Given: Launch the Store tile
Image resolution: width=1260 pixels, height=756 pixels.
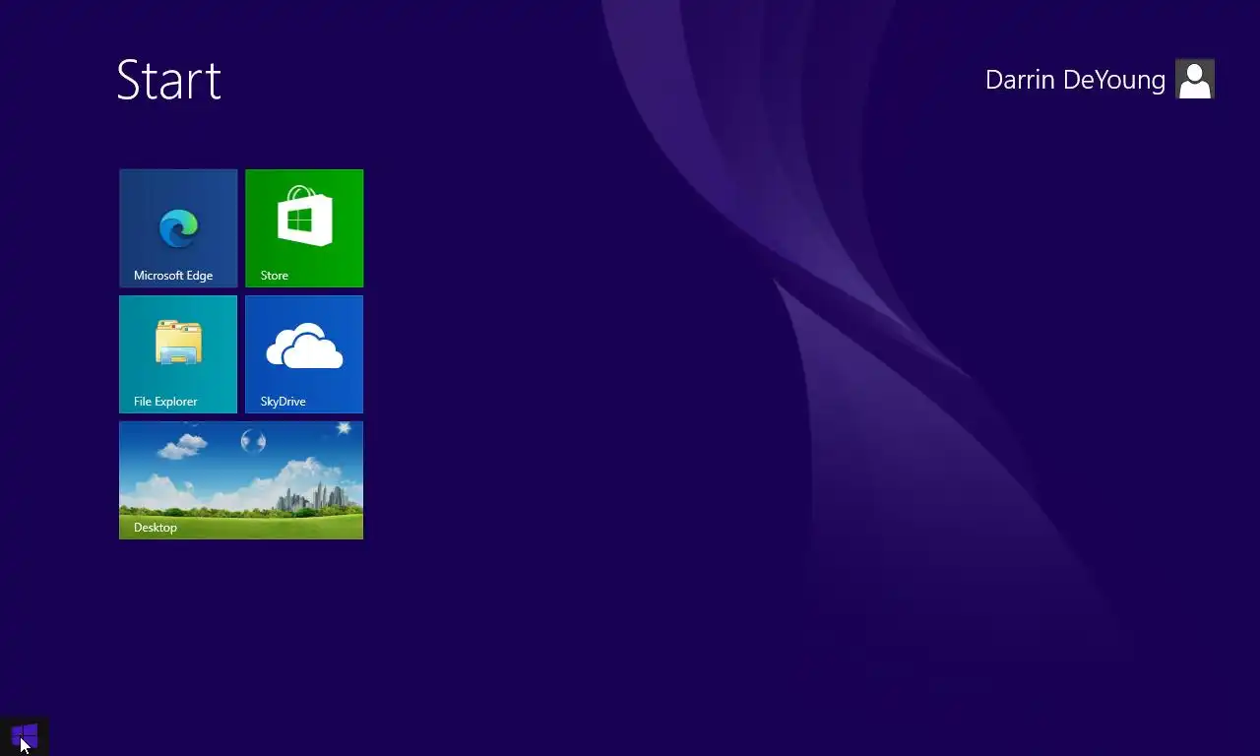Looking at the screenshot, I should coord(304,228).
